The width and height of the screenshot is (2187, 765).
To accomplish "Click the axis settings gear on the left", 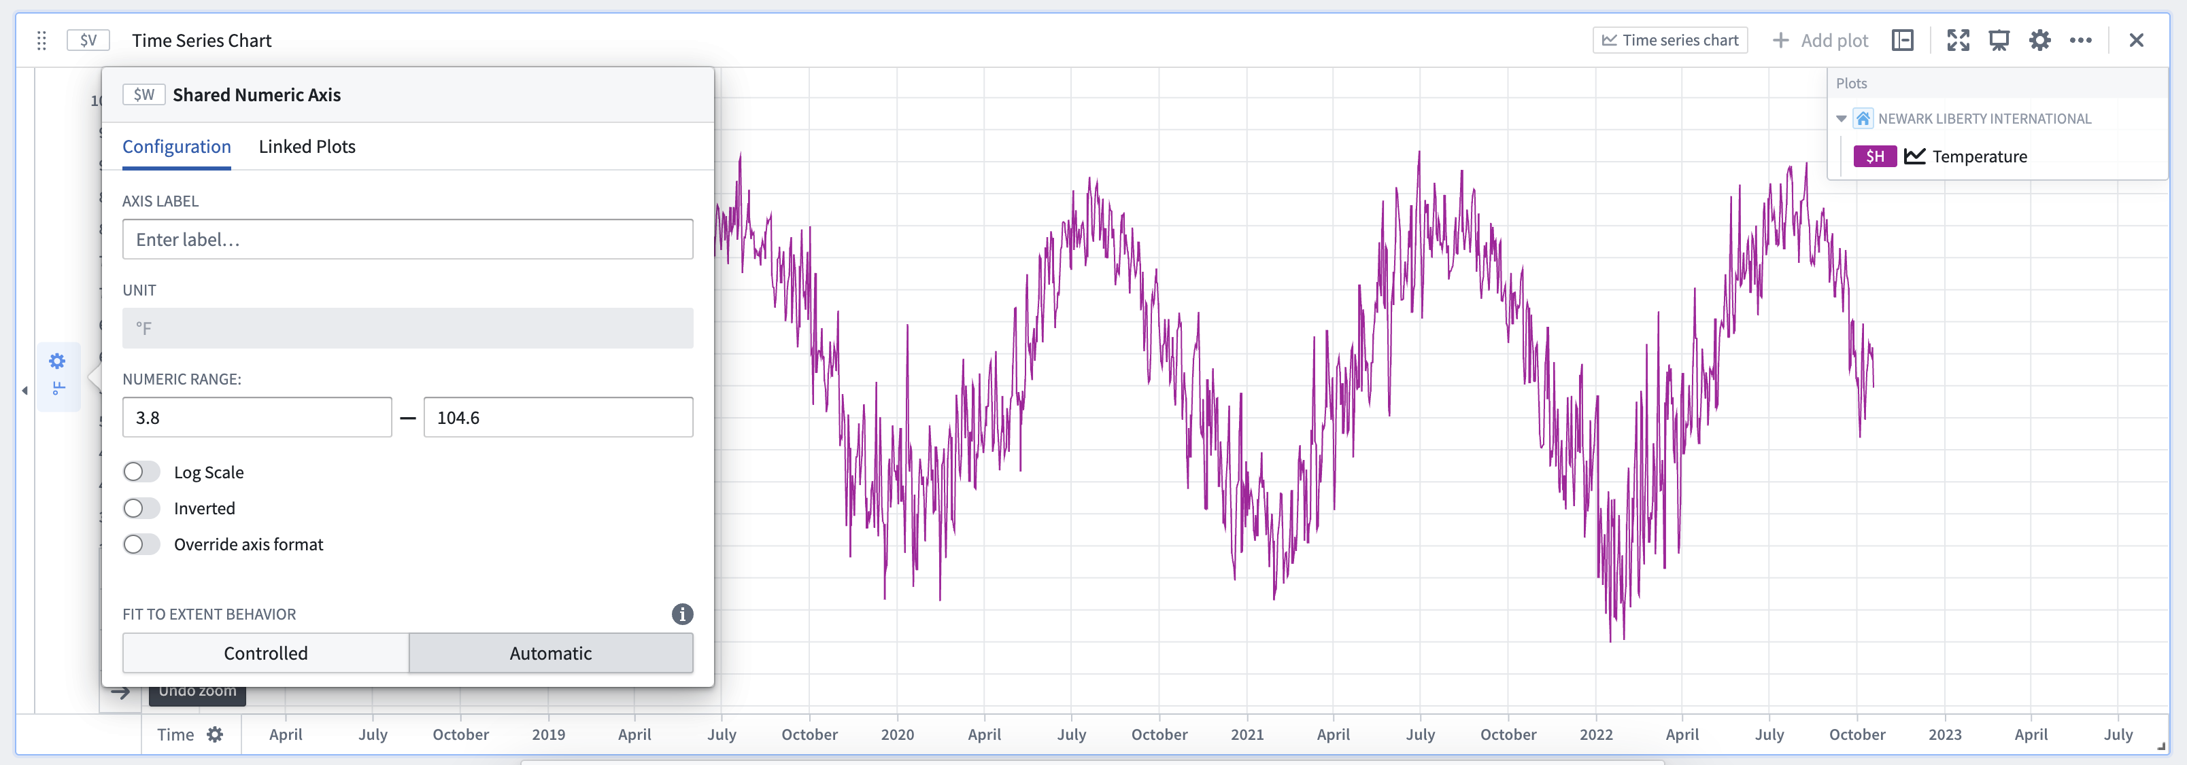I will [57, 361].
